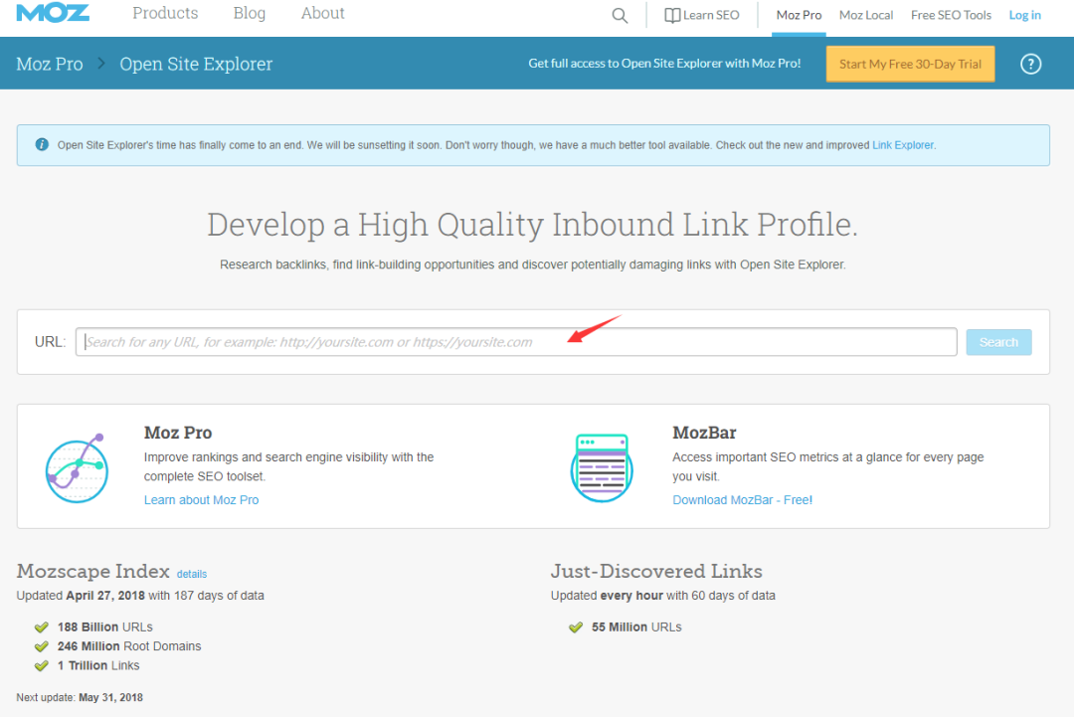Image resolution: width=1074 pixels, height=717 pixels.
Task: Click the info icon in the notice banner
Action: 42,144
